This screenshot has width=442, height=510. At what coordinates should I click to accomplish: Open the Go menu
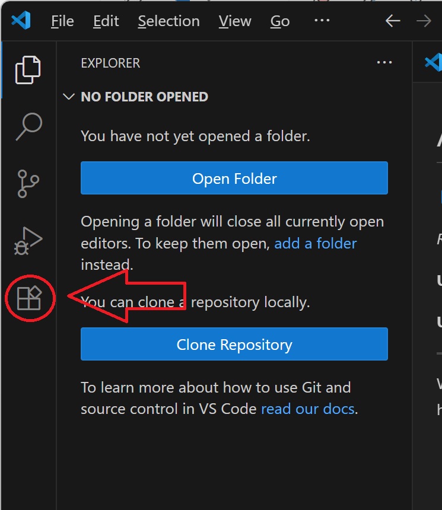pos(280,21)
